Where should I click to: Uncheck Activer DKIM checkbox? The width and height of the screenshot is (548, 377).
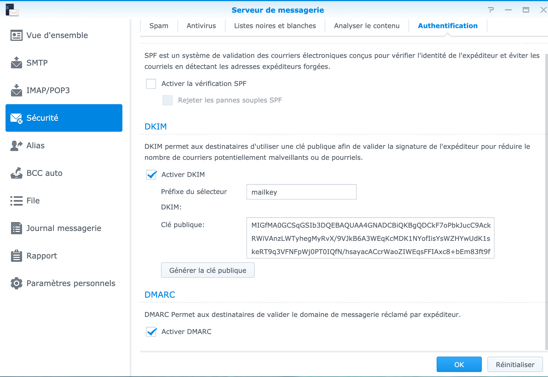(151, 175)
